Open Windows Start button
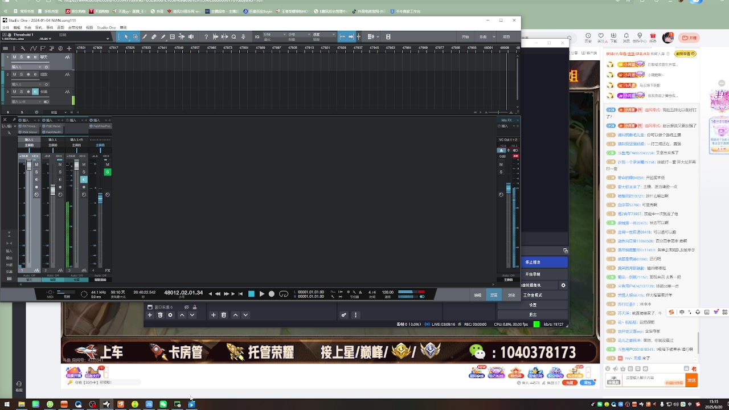 tap(7, 404)
